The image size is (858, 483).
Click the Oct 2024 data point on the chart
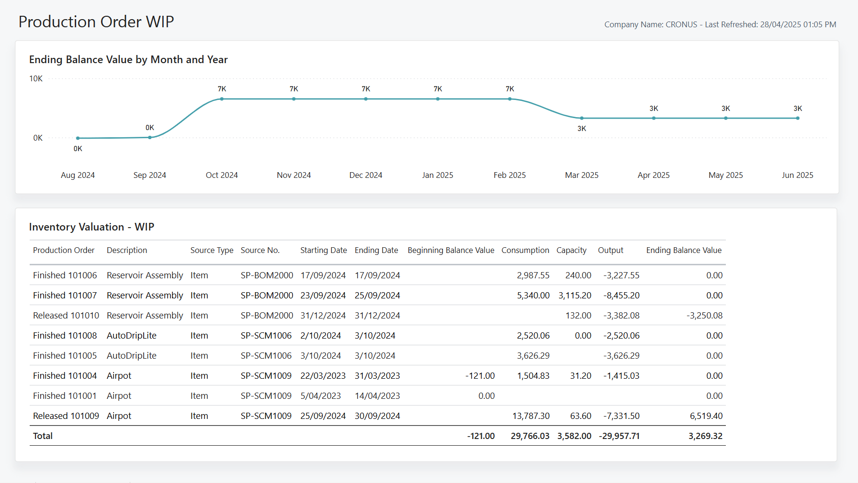coord(222,99)
